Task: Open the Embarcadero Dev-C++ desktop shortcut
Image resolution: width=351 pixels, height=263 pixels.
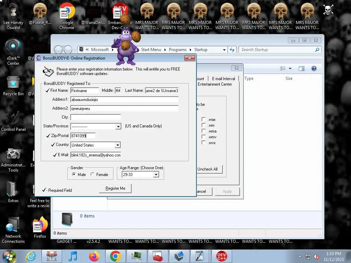Action: (x=120, y=16)
